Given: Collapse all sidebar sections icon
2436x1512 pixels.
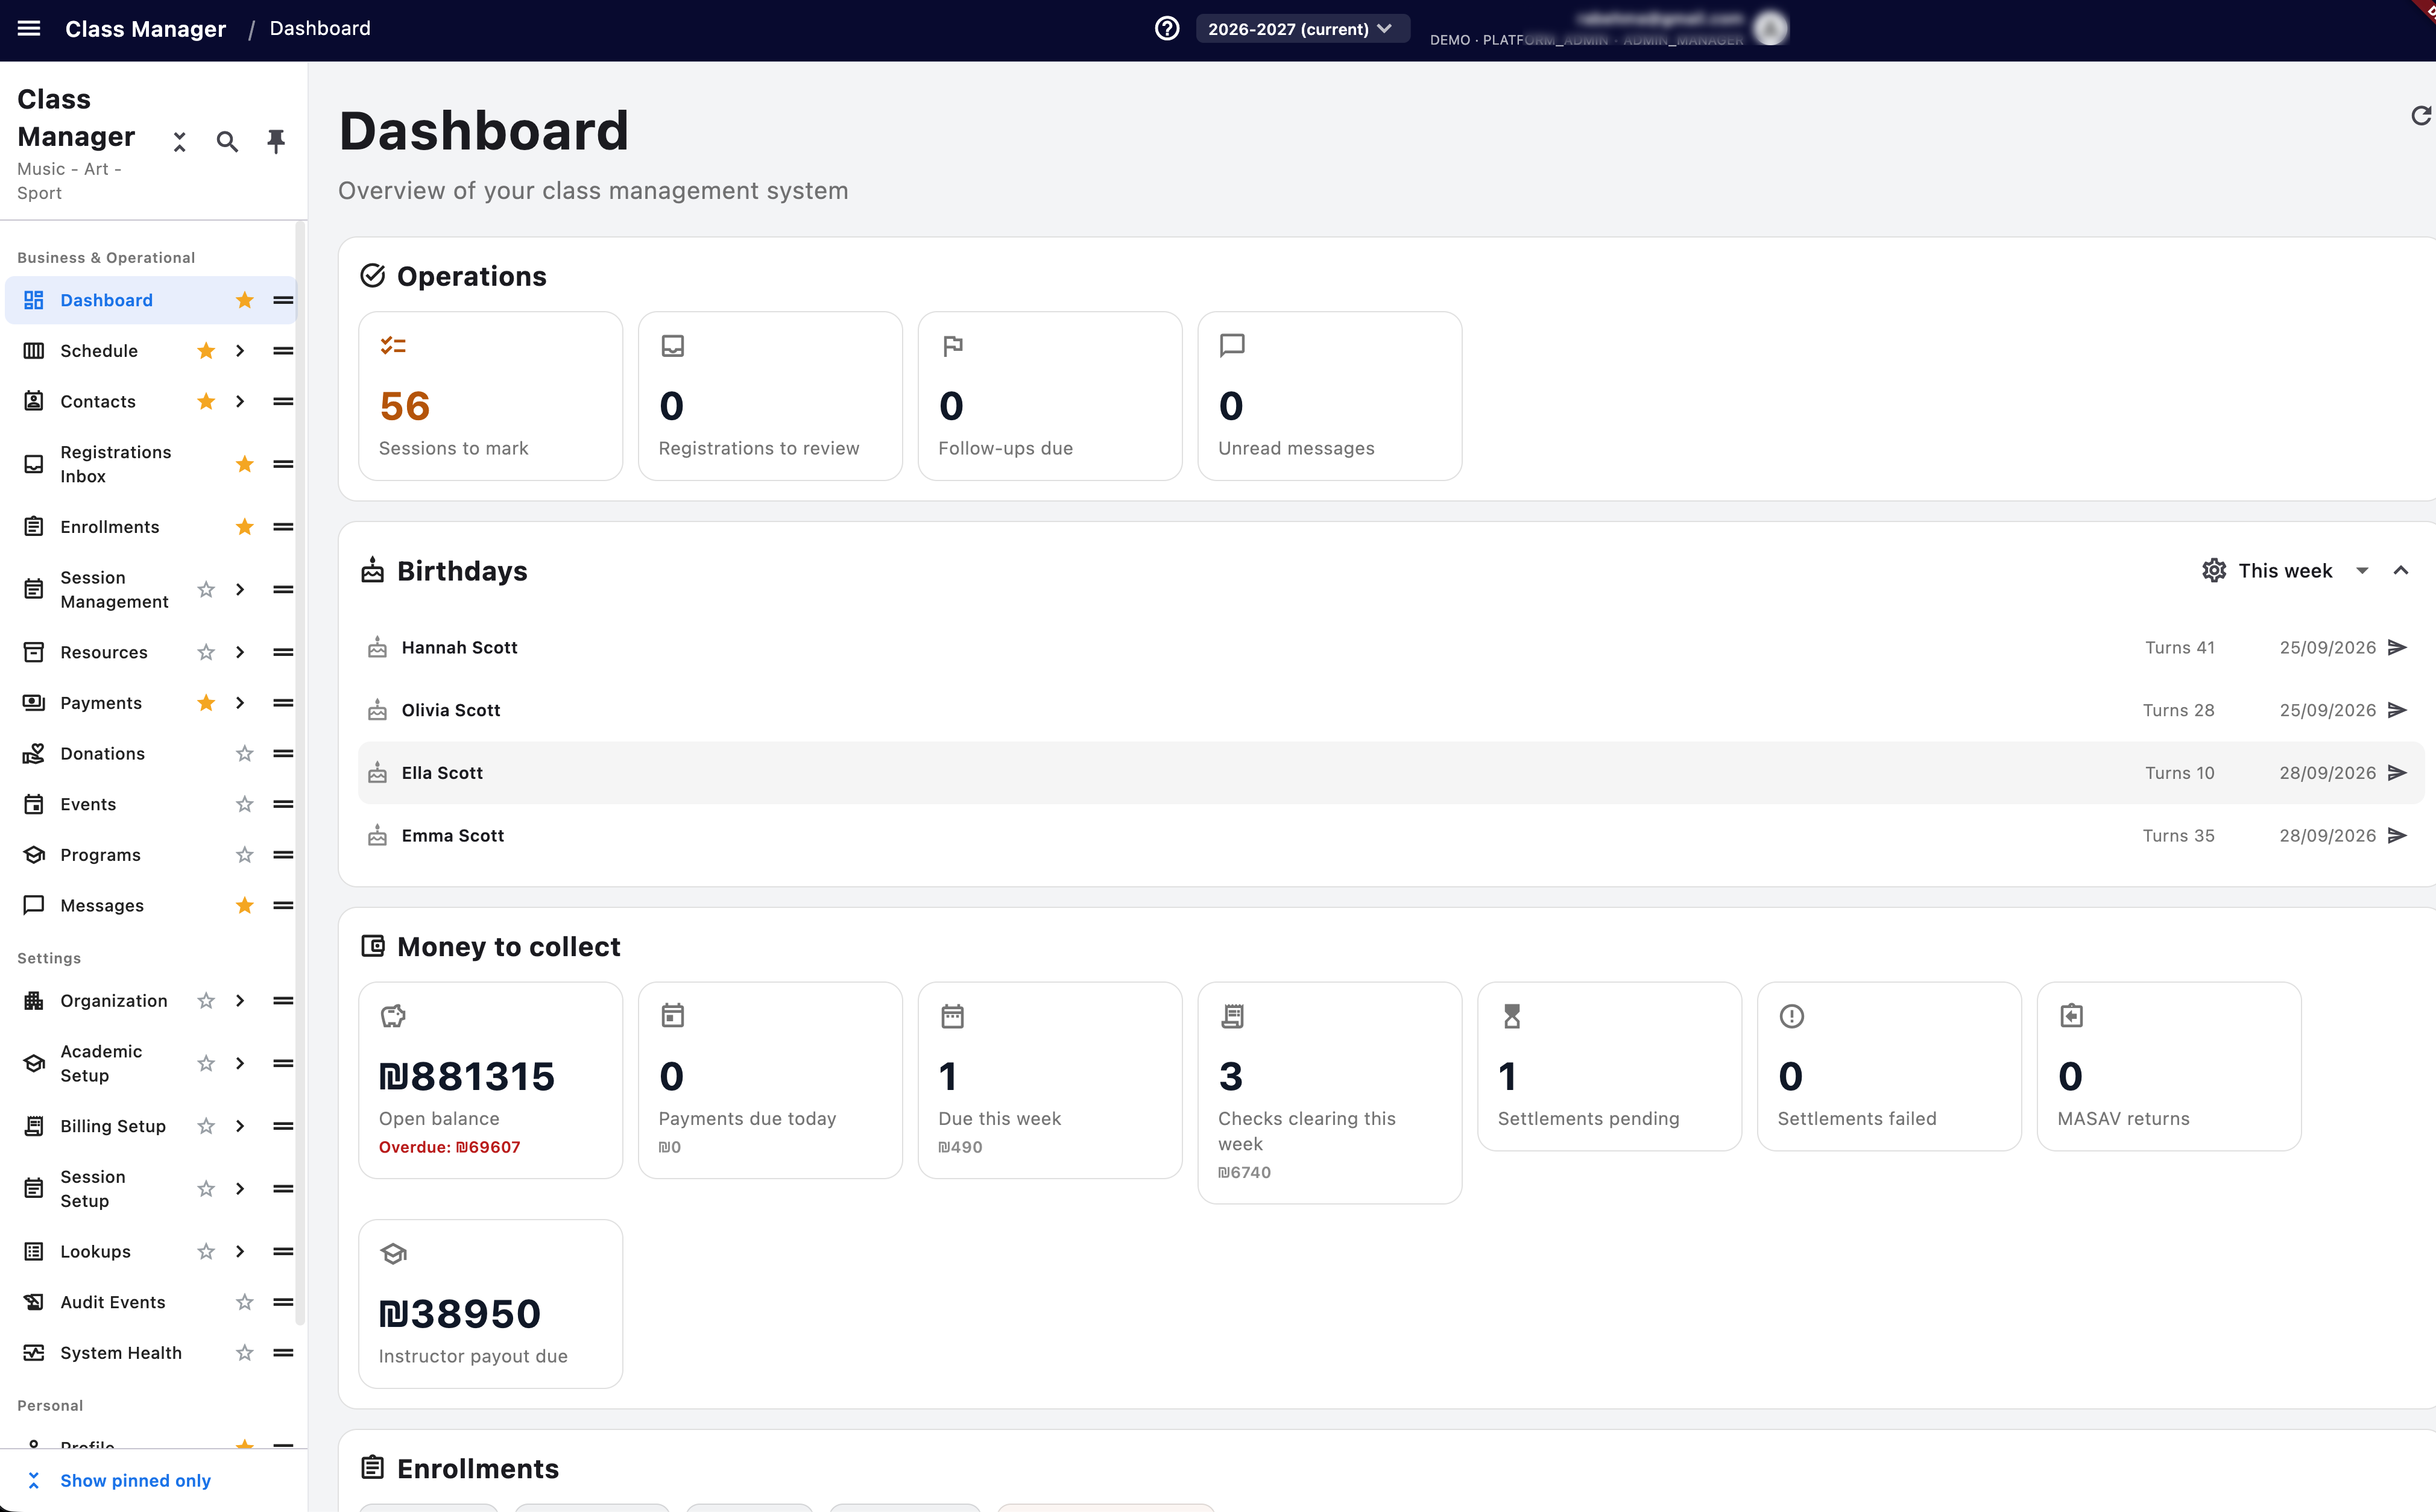Looking at the screenshot, I should (180, 142).
